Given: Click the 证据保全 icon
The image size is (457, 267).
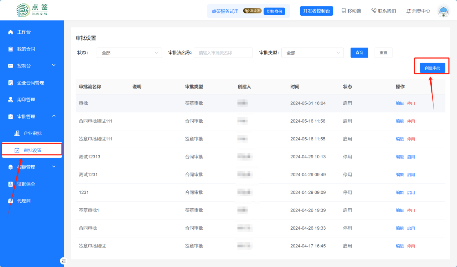Looking at the screenshot, I should coord(10,184).
